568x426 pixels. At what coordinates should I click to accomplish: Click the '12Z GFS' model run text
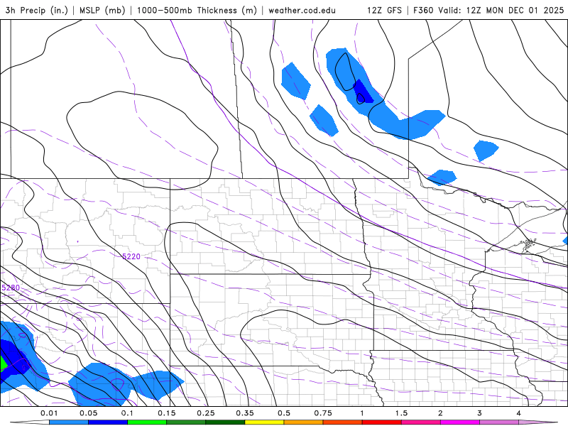[384, 10]
